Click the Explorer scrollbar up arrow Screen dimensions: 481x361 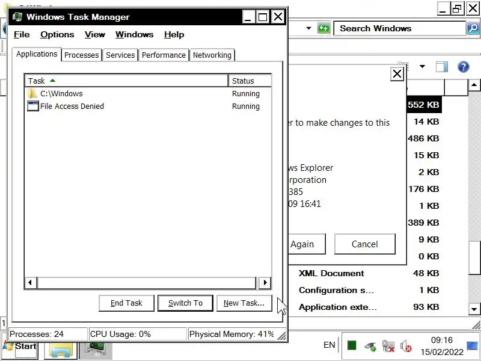[x=474, y=85]
